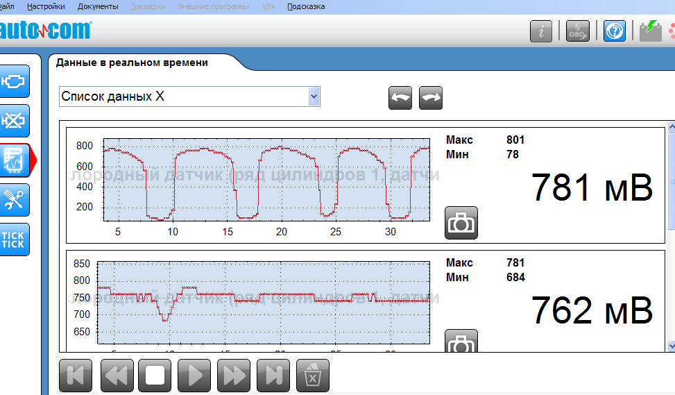Click the engine diagnostics icon in sidebar
Screen dimensions: 675x395
click(x=13, y=81)
